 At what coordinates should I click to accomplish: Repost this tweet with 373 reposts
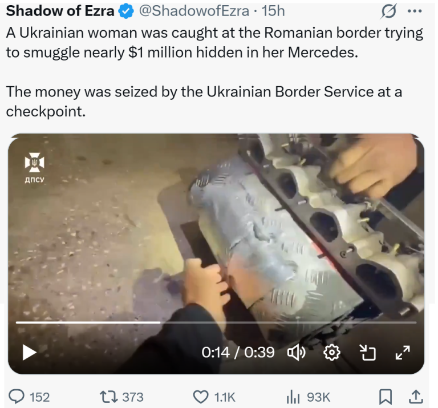click(122, 397)
